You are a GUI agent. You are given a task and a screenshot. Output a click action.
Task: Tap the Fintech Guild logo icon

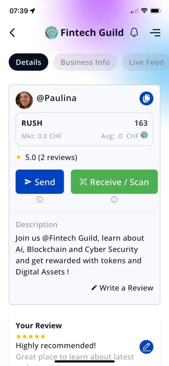click(51, 33)
